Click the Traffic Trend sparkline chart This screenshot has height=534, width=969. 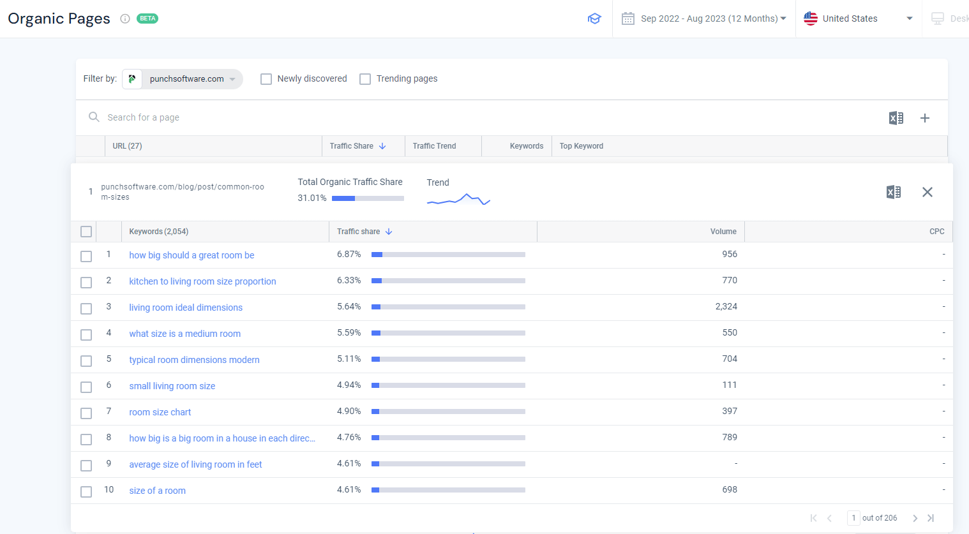tap(458, 200)
